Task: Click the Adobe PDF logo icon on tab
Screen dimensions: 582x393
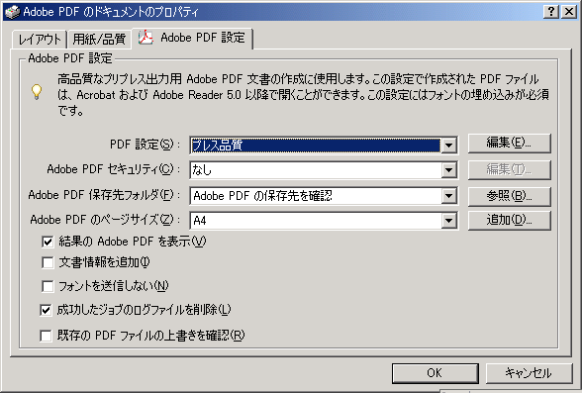Action: pos(145,38)
